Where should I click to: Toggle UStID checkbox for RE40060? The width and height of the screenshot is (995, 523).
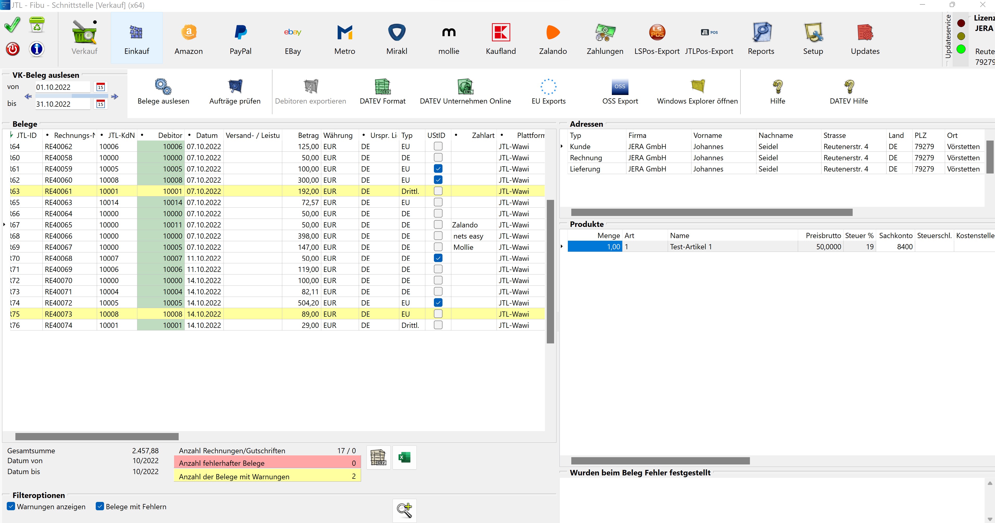438,180
